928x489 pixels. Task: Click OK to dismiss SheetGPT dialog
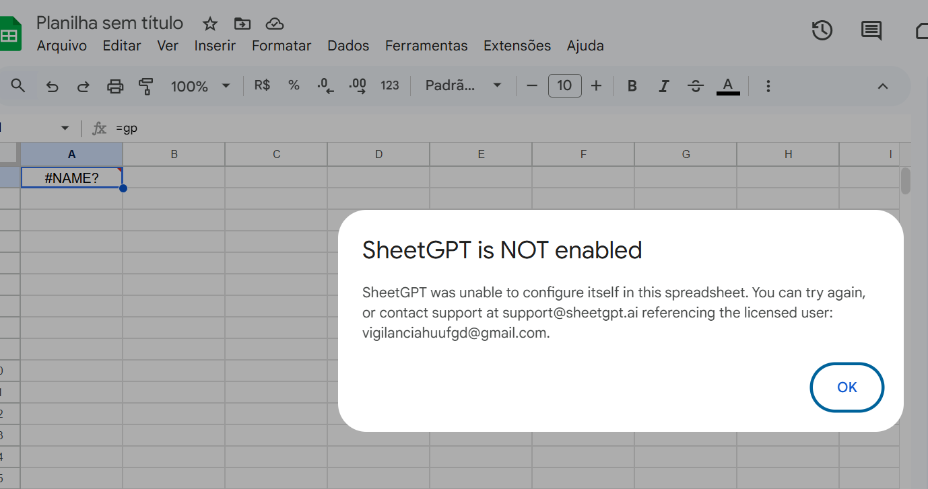pyautogui.click(x=847, y=387)
